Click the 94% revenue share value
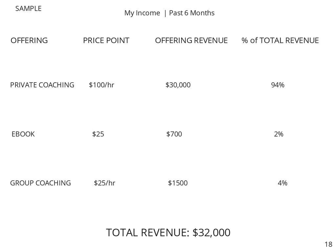 coord(278,85)
